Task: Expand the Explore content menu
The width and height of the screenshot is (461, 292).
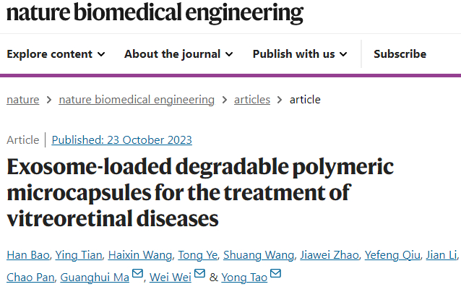Action: (x=56, y=53)
